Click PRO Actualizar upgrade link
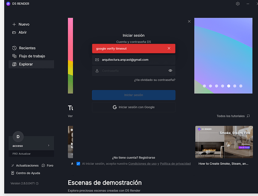This screenshot has height=196, width=258. click(21, 154)
